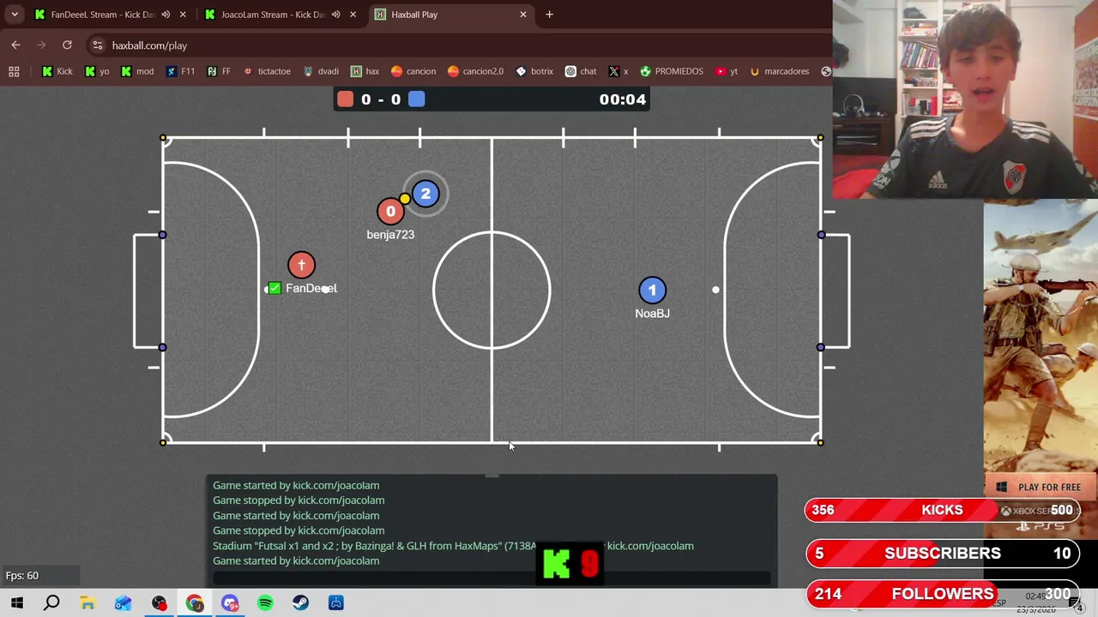
Task: Click FanDeeeL's red player disc
Action: 301,265
